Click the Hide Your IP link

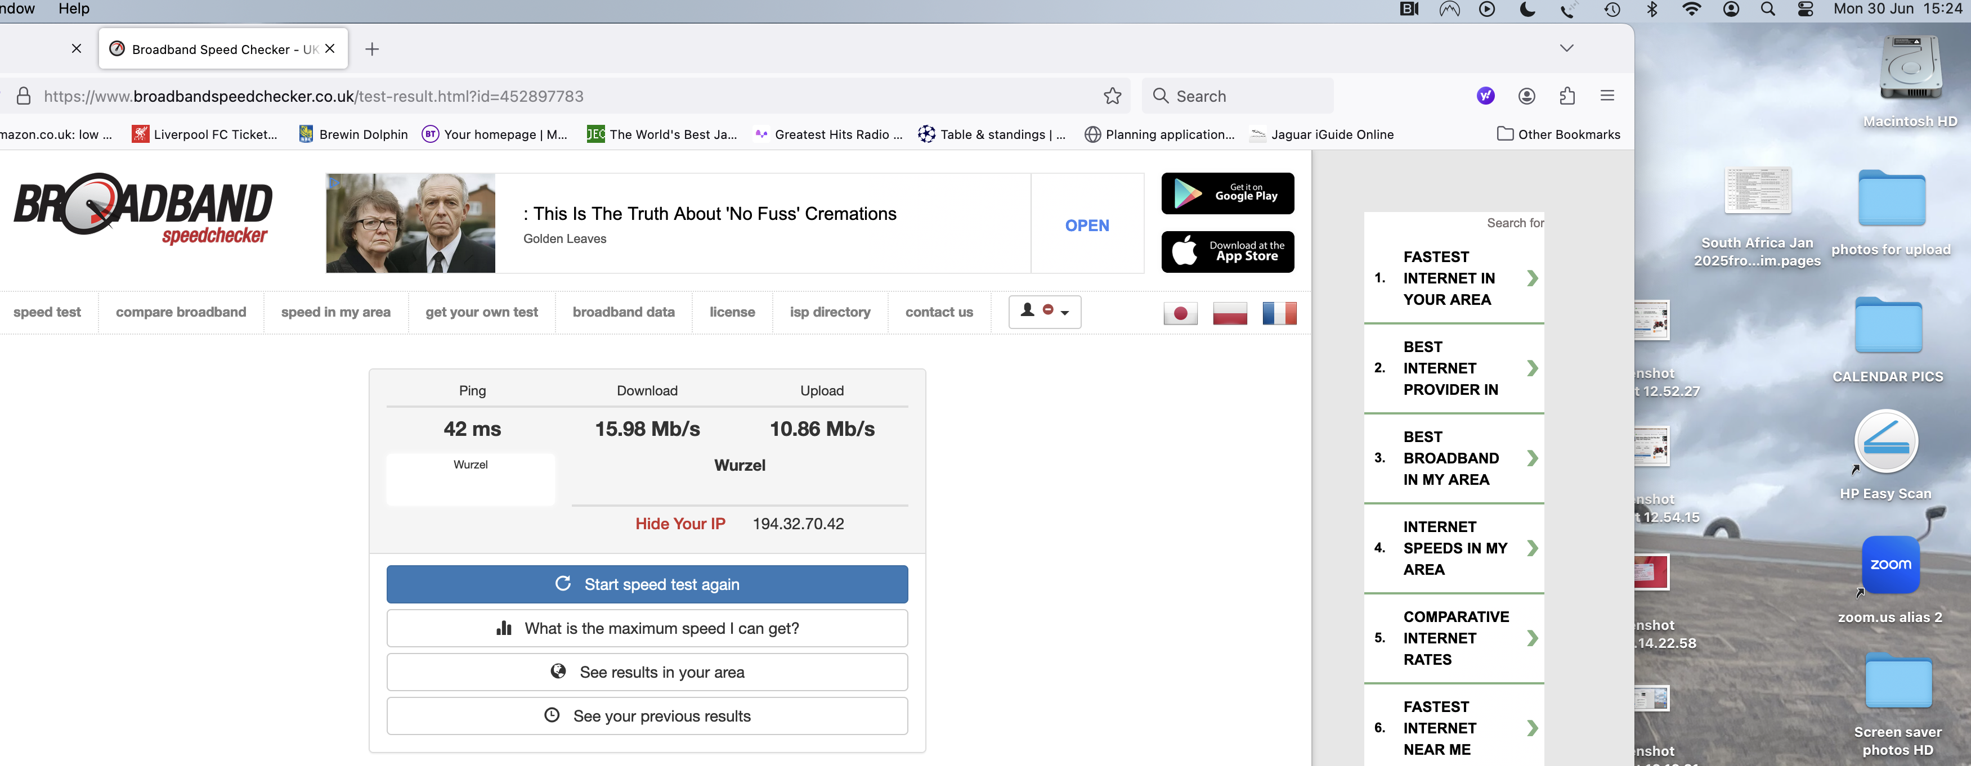[x=679, y=524]
